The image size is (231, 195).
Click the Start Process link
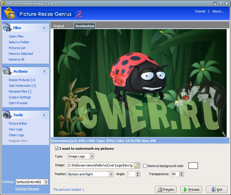pos(18,103)
